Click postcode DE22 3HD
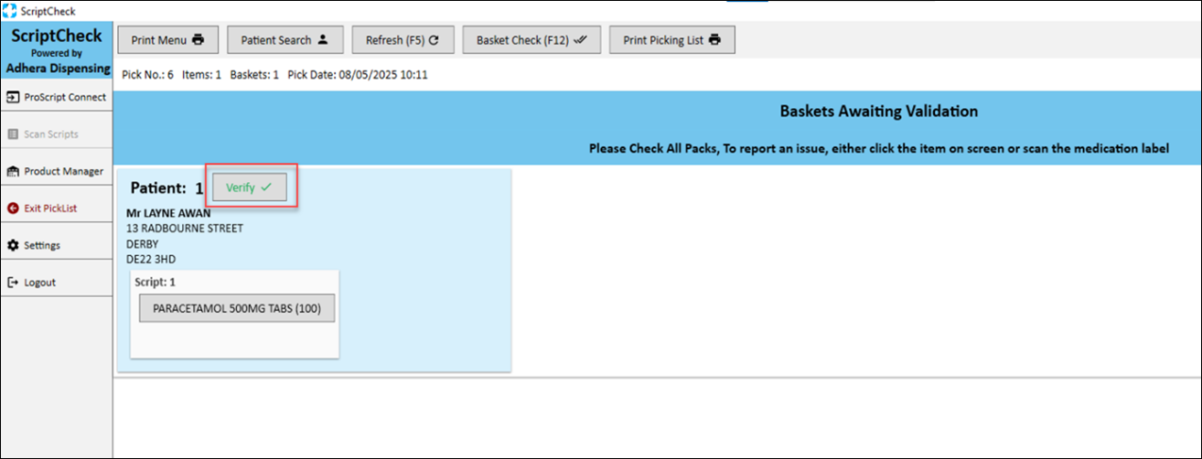1202x459 pixels. click(x=151, y=260)
